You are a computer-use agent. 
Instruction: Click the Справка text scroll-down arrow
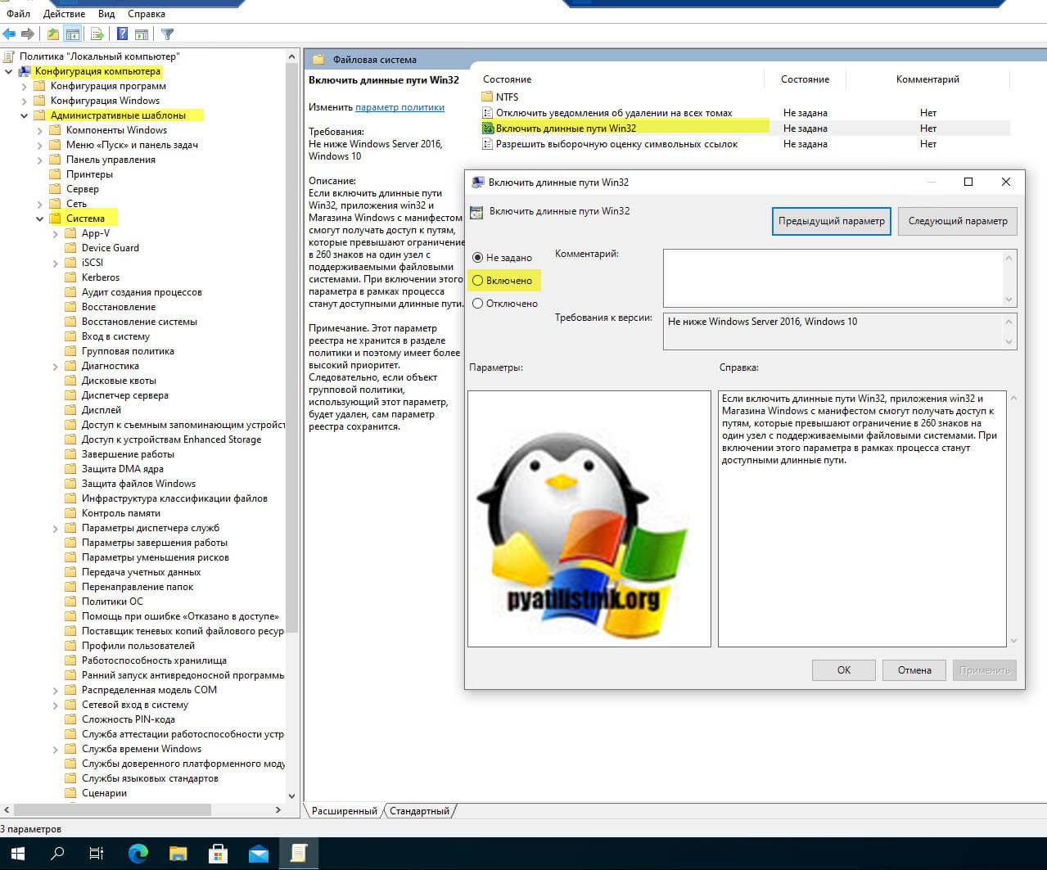tap(1014, 641)
